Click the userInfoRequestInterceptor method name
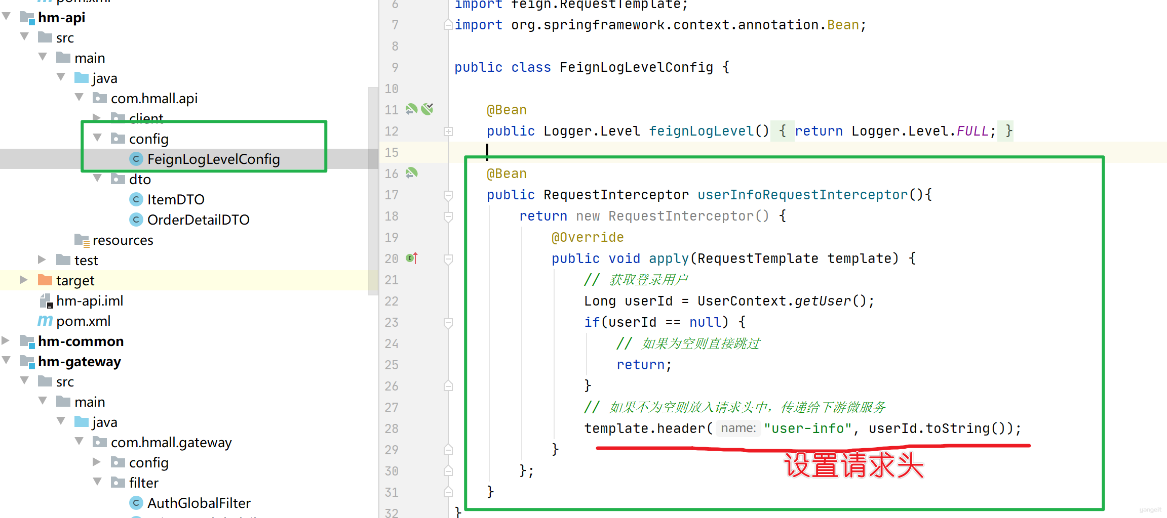Viewport: 1167px width, 518px height. click(x=802, y=195)
